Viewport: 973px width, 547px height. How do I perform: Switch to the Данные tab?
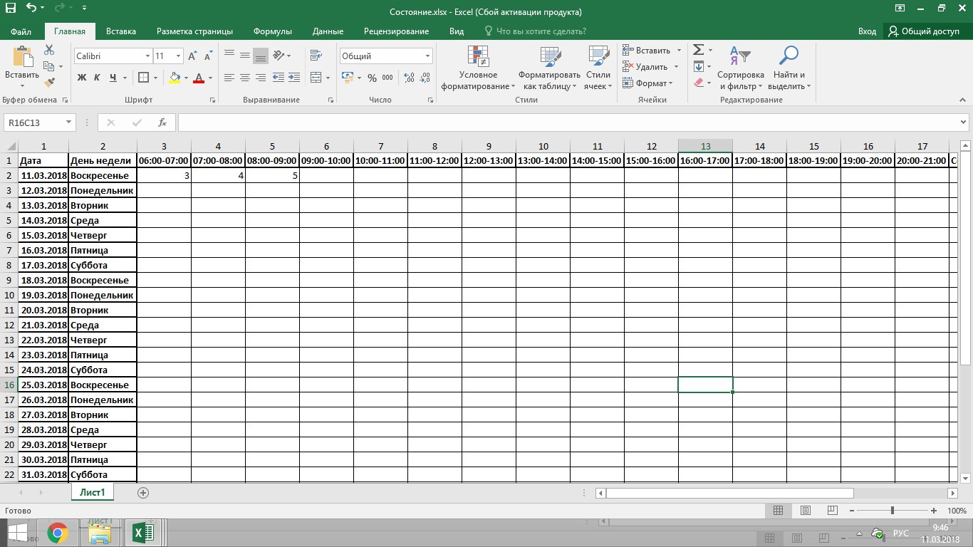pos(328,31)
